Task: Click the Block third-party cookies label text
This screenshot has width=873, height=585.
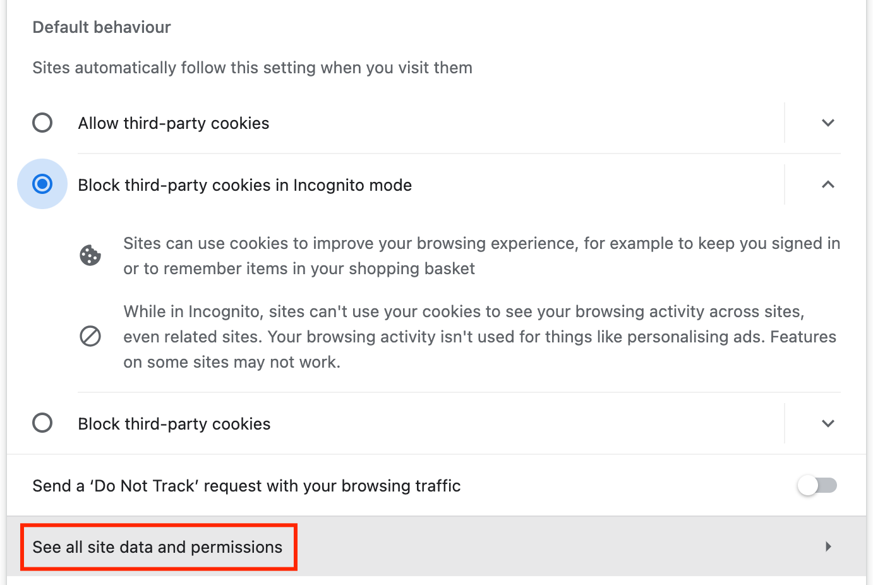Action: click(x=174, y=424)
